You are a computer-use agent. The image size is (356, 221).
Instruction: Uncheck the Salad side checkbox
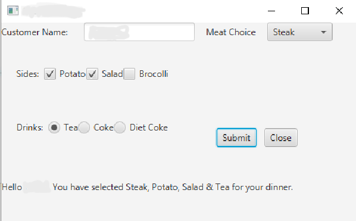coord(92,74)
